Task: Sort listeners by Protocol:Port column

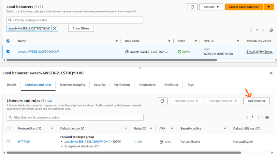Action: point(51,128)
